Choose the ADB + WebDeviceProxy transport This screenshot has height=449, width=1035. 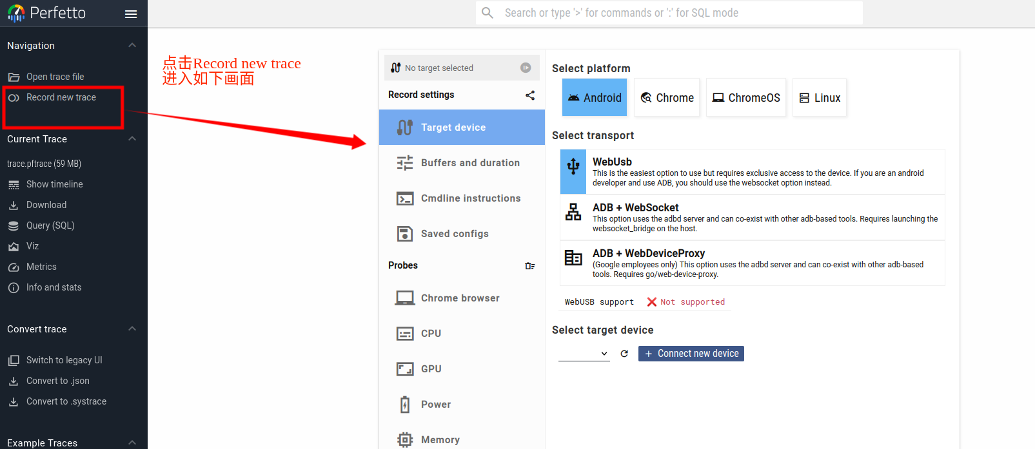[x=753, y=263]
